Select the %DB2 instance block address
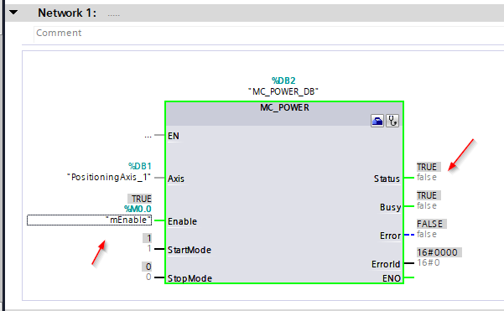Screen dimensions: 504x311 (x=283, y=80)
